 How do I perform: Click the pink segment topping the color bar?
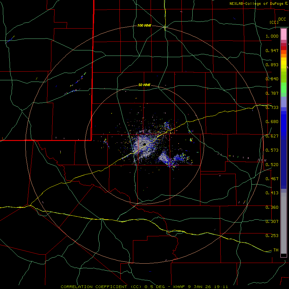point(284,34)
